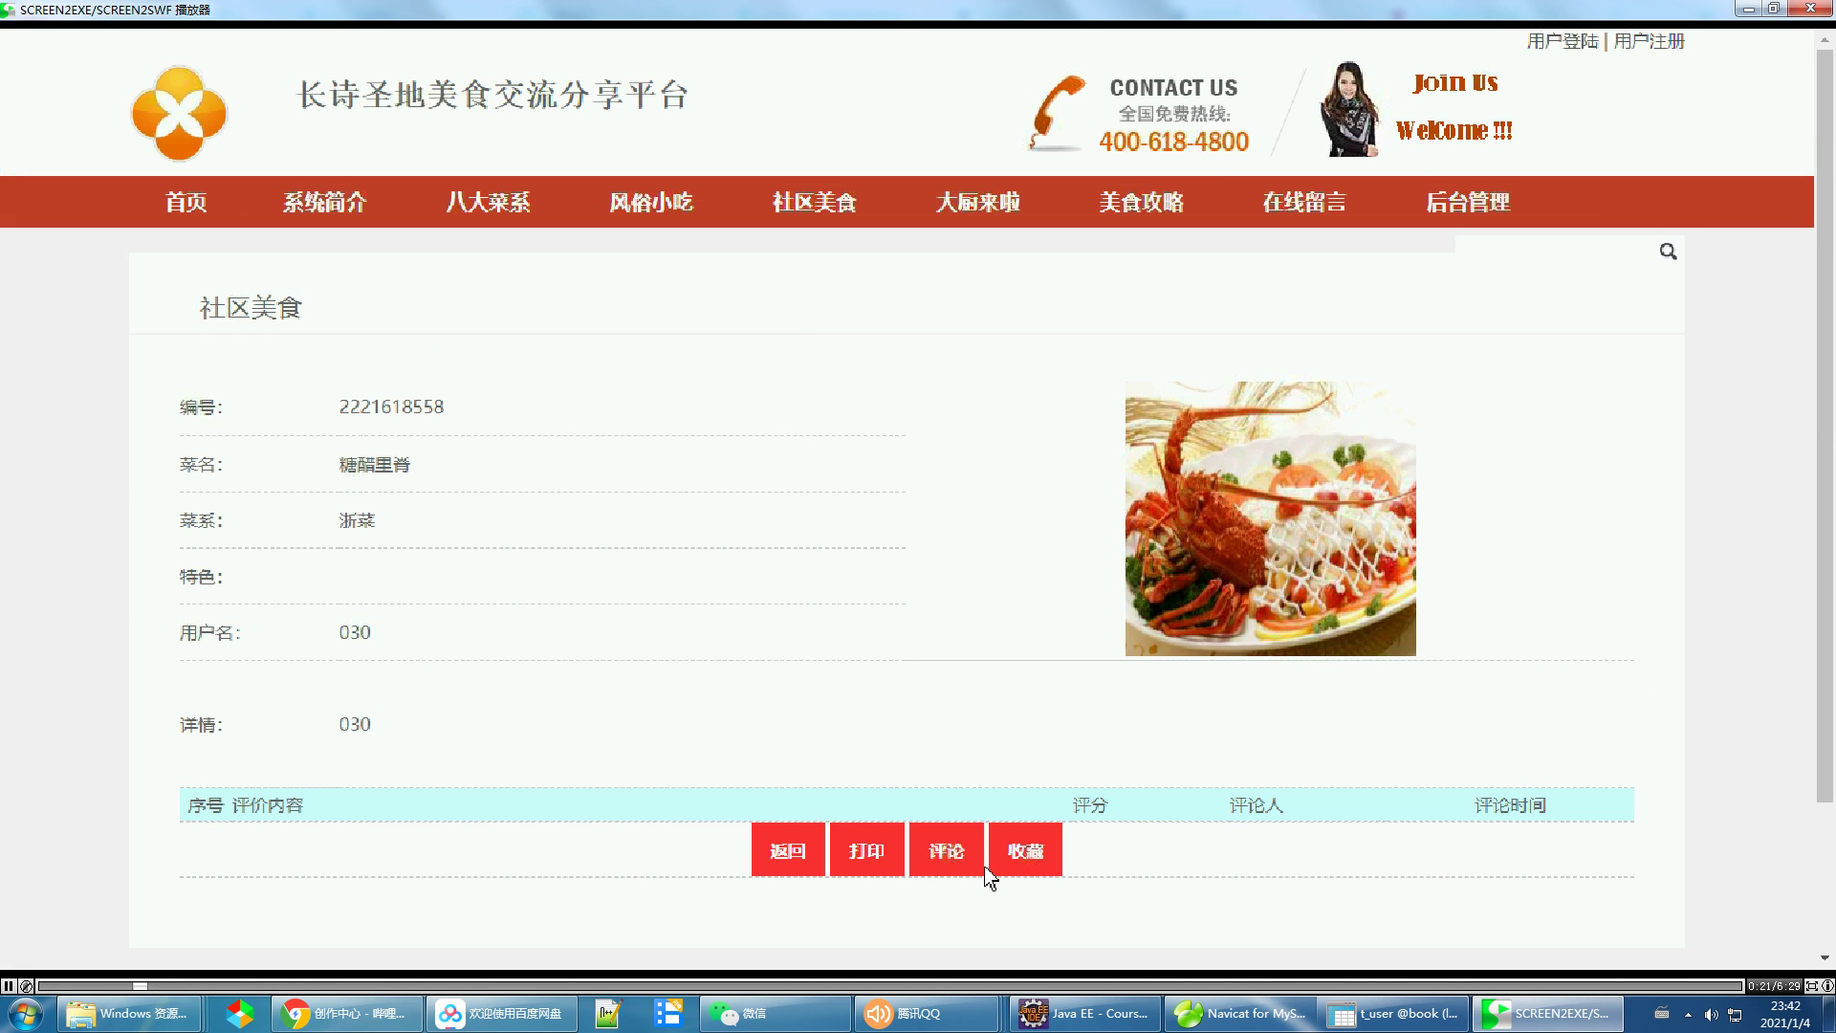Click the 社区美食 section heading
The width and height of the screenshot is (1836, 1033).
(x=251, y=308)
